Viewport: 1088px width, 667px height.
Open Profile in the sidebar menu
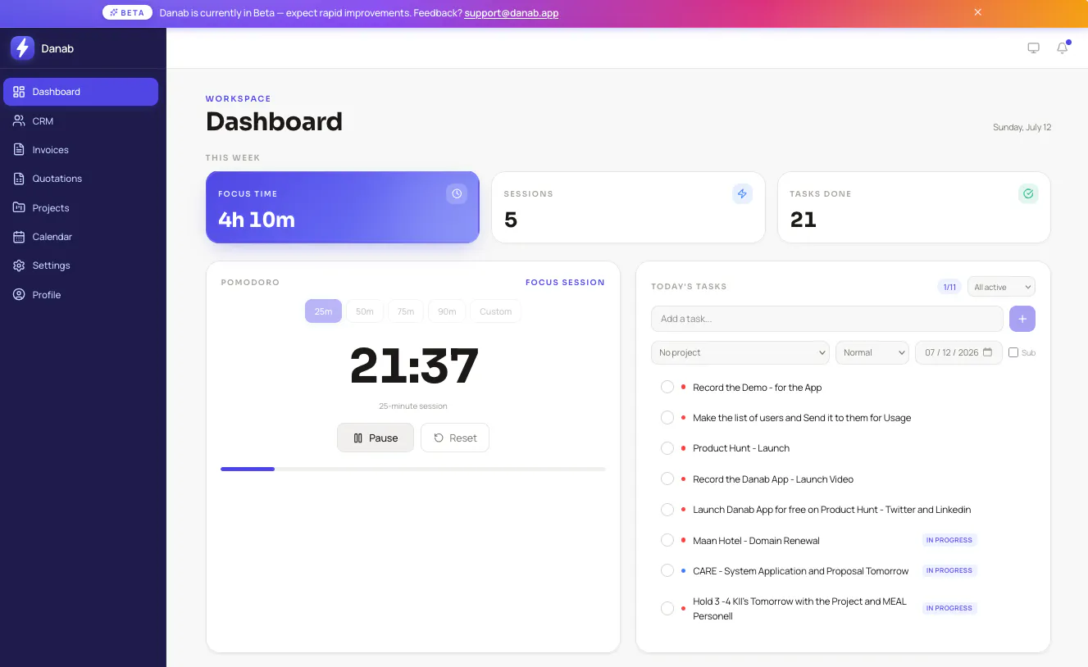click(80, 294)
